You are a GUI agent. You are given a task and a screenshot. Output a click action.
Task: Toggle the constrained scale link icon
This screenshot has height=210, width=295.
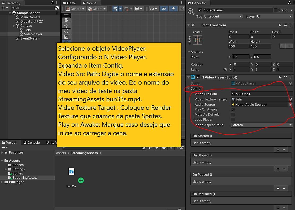coord(225,69)
